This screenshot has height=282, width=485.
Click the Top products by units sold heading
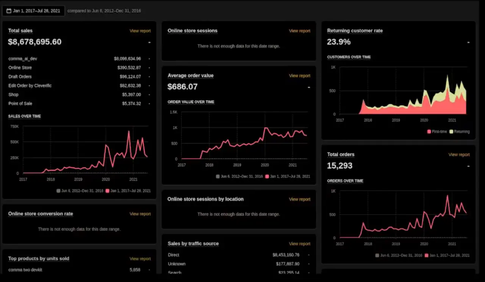39,259
